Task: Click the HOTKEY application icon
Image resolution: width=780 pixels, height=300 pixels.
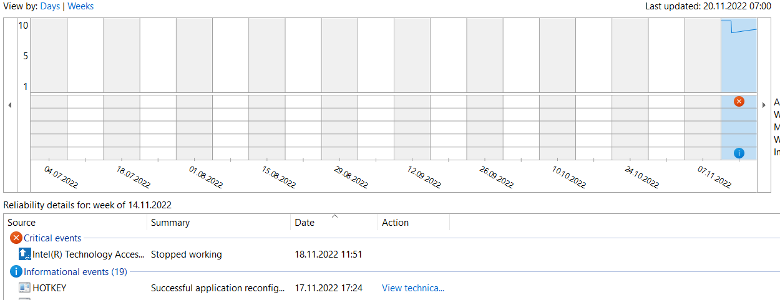Action: (25, 288)
